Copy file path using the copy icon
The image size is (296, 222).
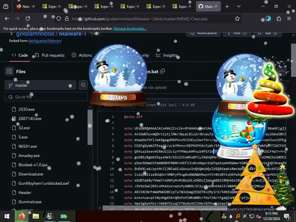[162, 71]
